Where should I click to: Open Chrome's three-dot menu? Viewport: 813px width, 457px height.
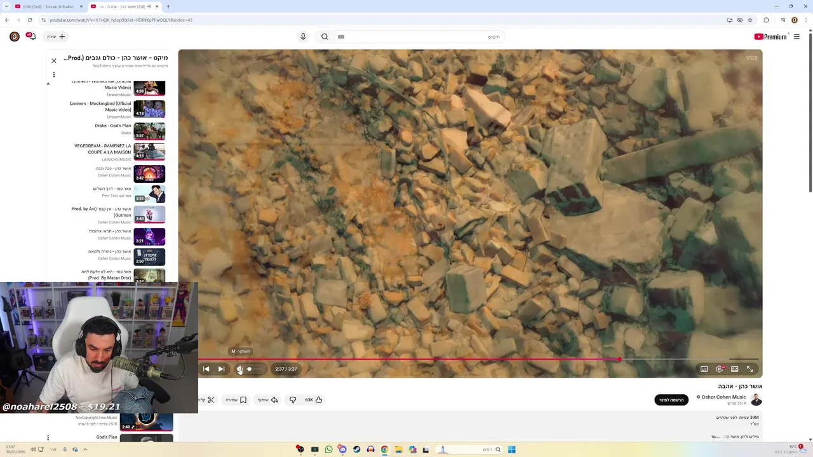[x=805, y=20]
